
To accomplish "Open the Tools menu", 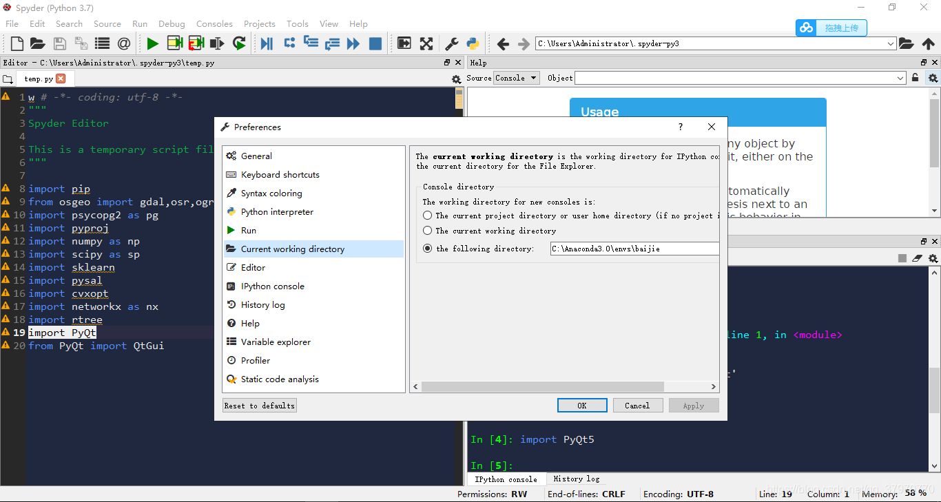I will (298, 23).
